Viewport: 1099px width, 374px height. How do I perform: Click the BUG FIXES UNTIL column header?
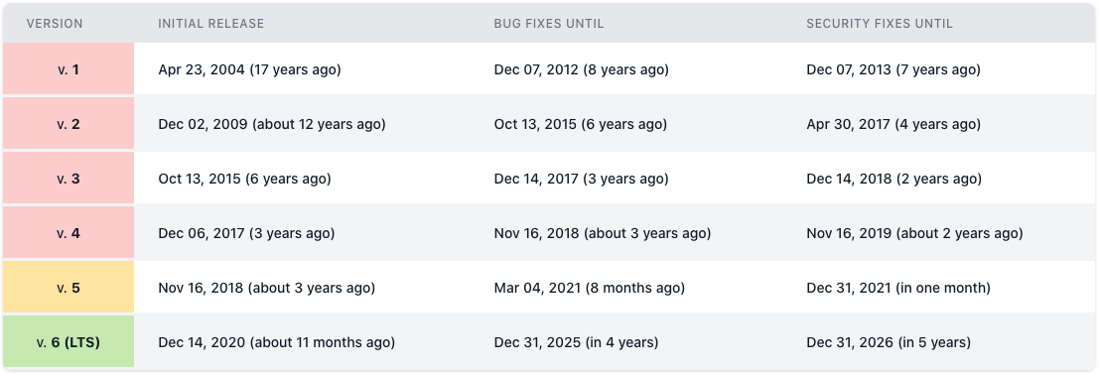[x=549, y=24]
